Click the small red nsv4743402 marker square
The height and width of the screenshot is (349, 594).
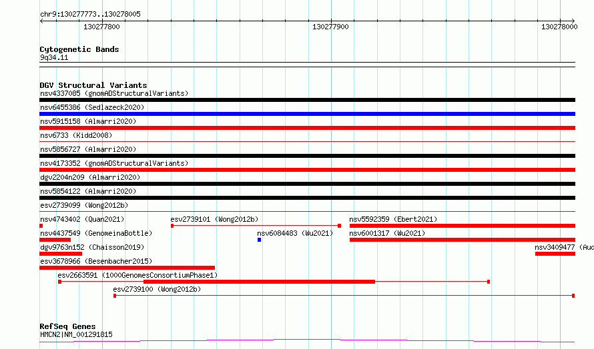coord(41,226)
